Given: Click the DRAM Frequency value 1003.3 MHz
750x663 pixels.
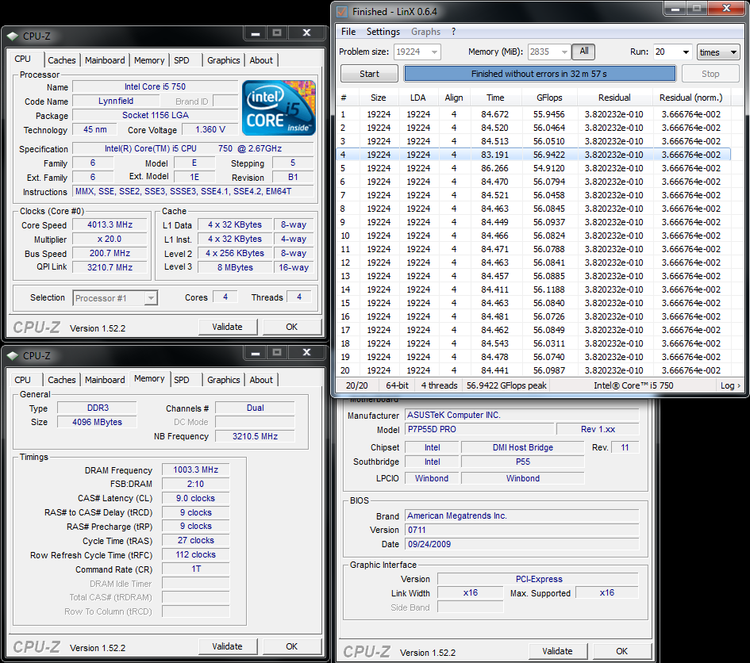Looking at the screenshot, I should 195,469.
